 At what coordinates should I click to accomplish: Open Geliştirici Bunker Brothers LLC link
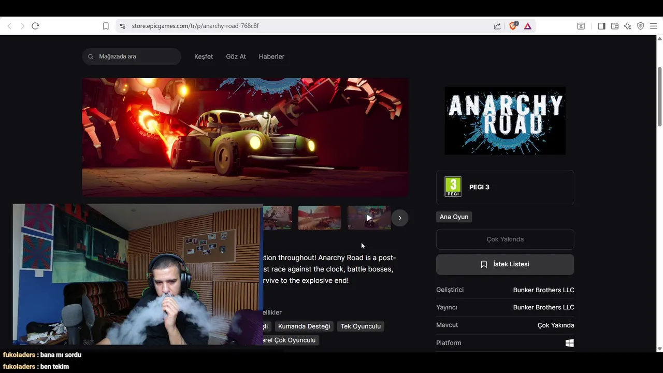tap(543, 290)
